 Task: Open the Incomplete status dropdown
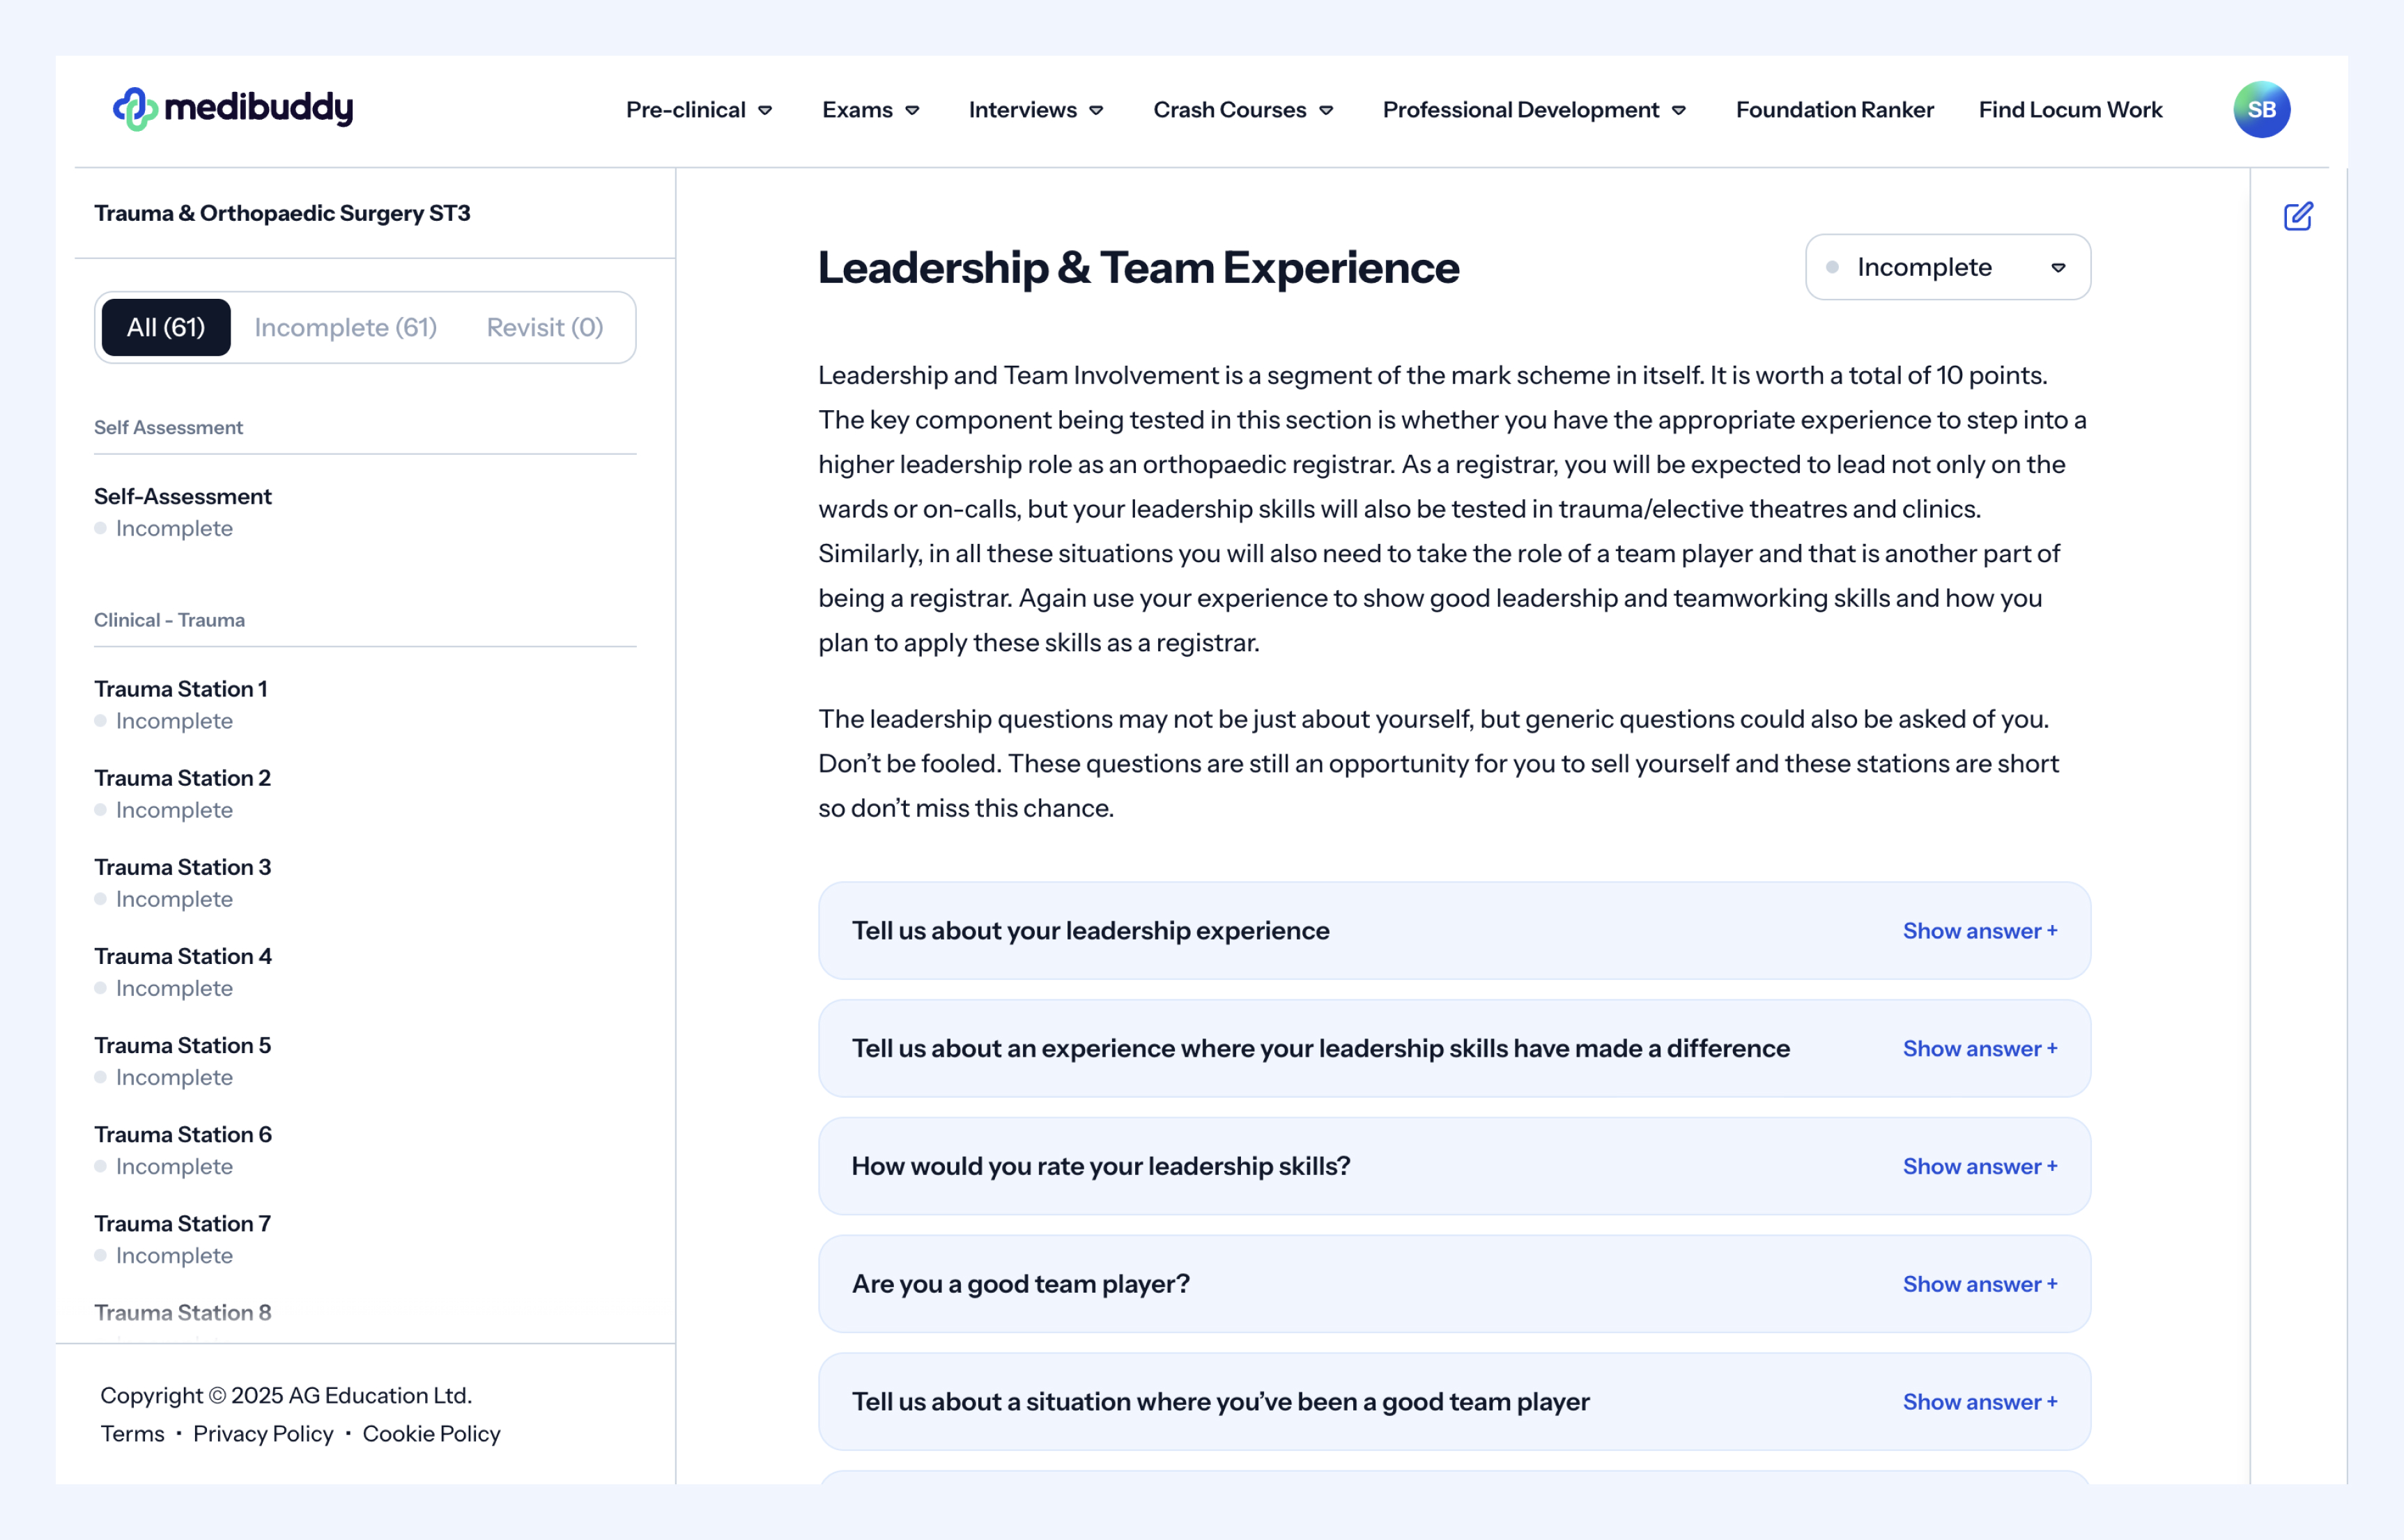pyautogui.click(x=1947, y=267)
